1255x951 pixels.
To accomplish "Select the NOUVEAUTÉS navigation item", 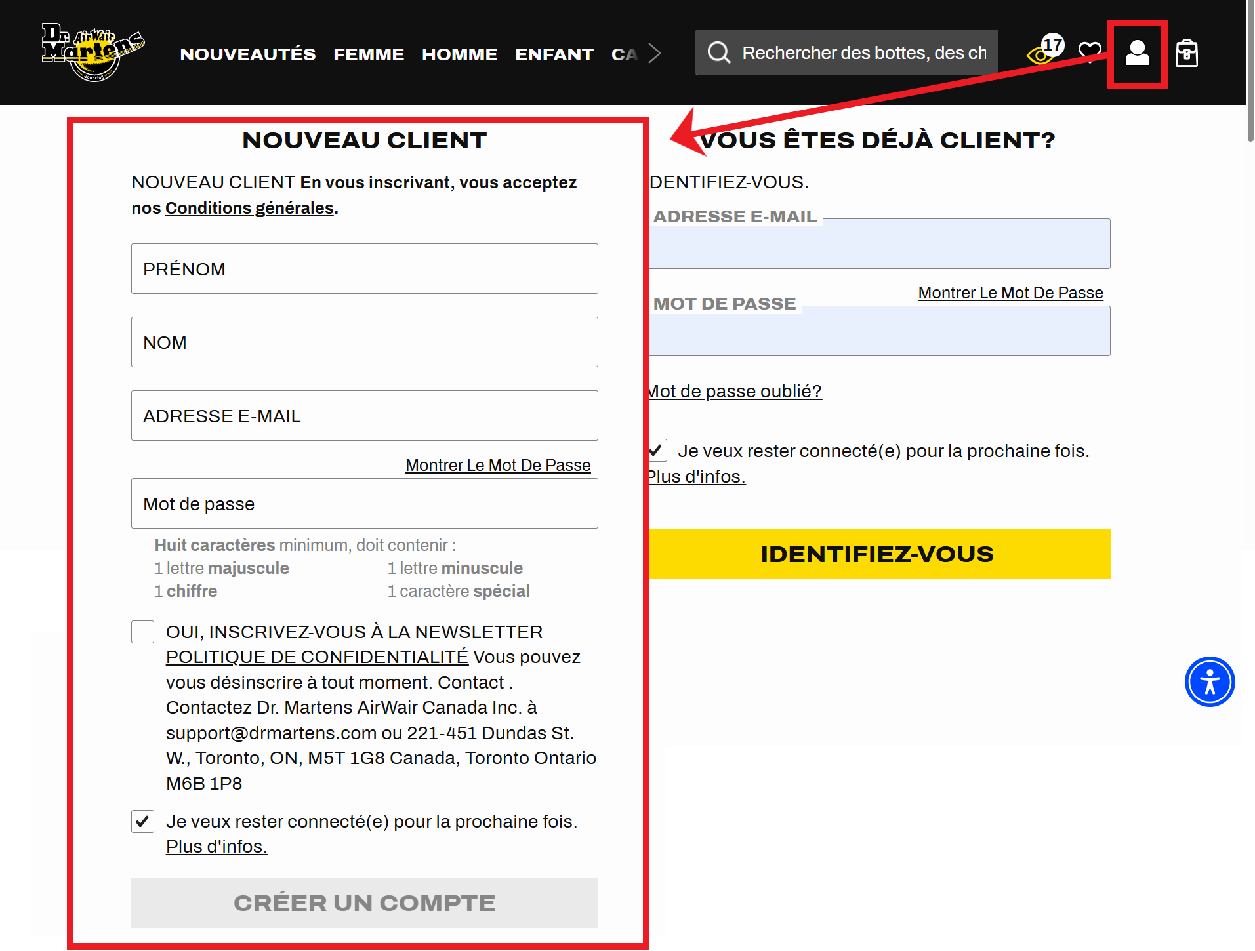I will click(247, 54).
